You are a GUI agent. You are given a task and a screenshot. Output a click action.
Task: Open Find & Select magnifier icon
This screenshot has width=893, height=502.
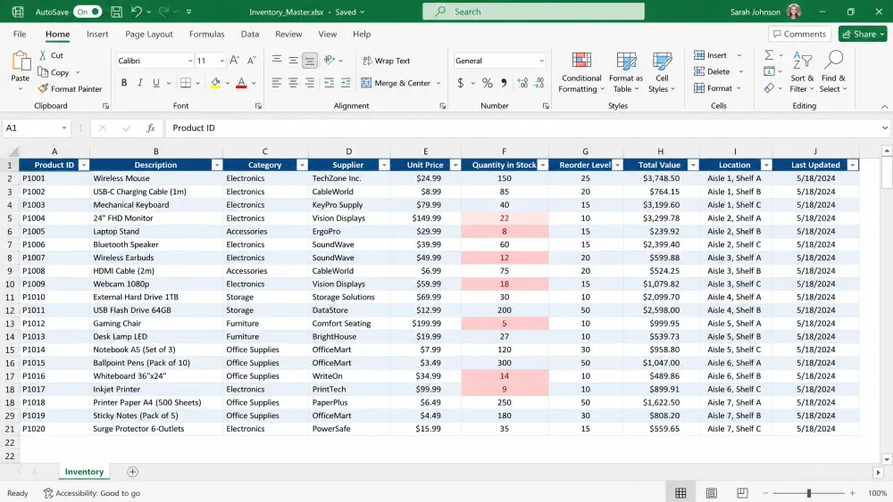pyautogui.click(x=833, y=60)
